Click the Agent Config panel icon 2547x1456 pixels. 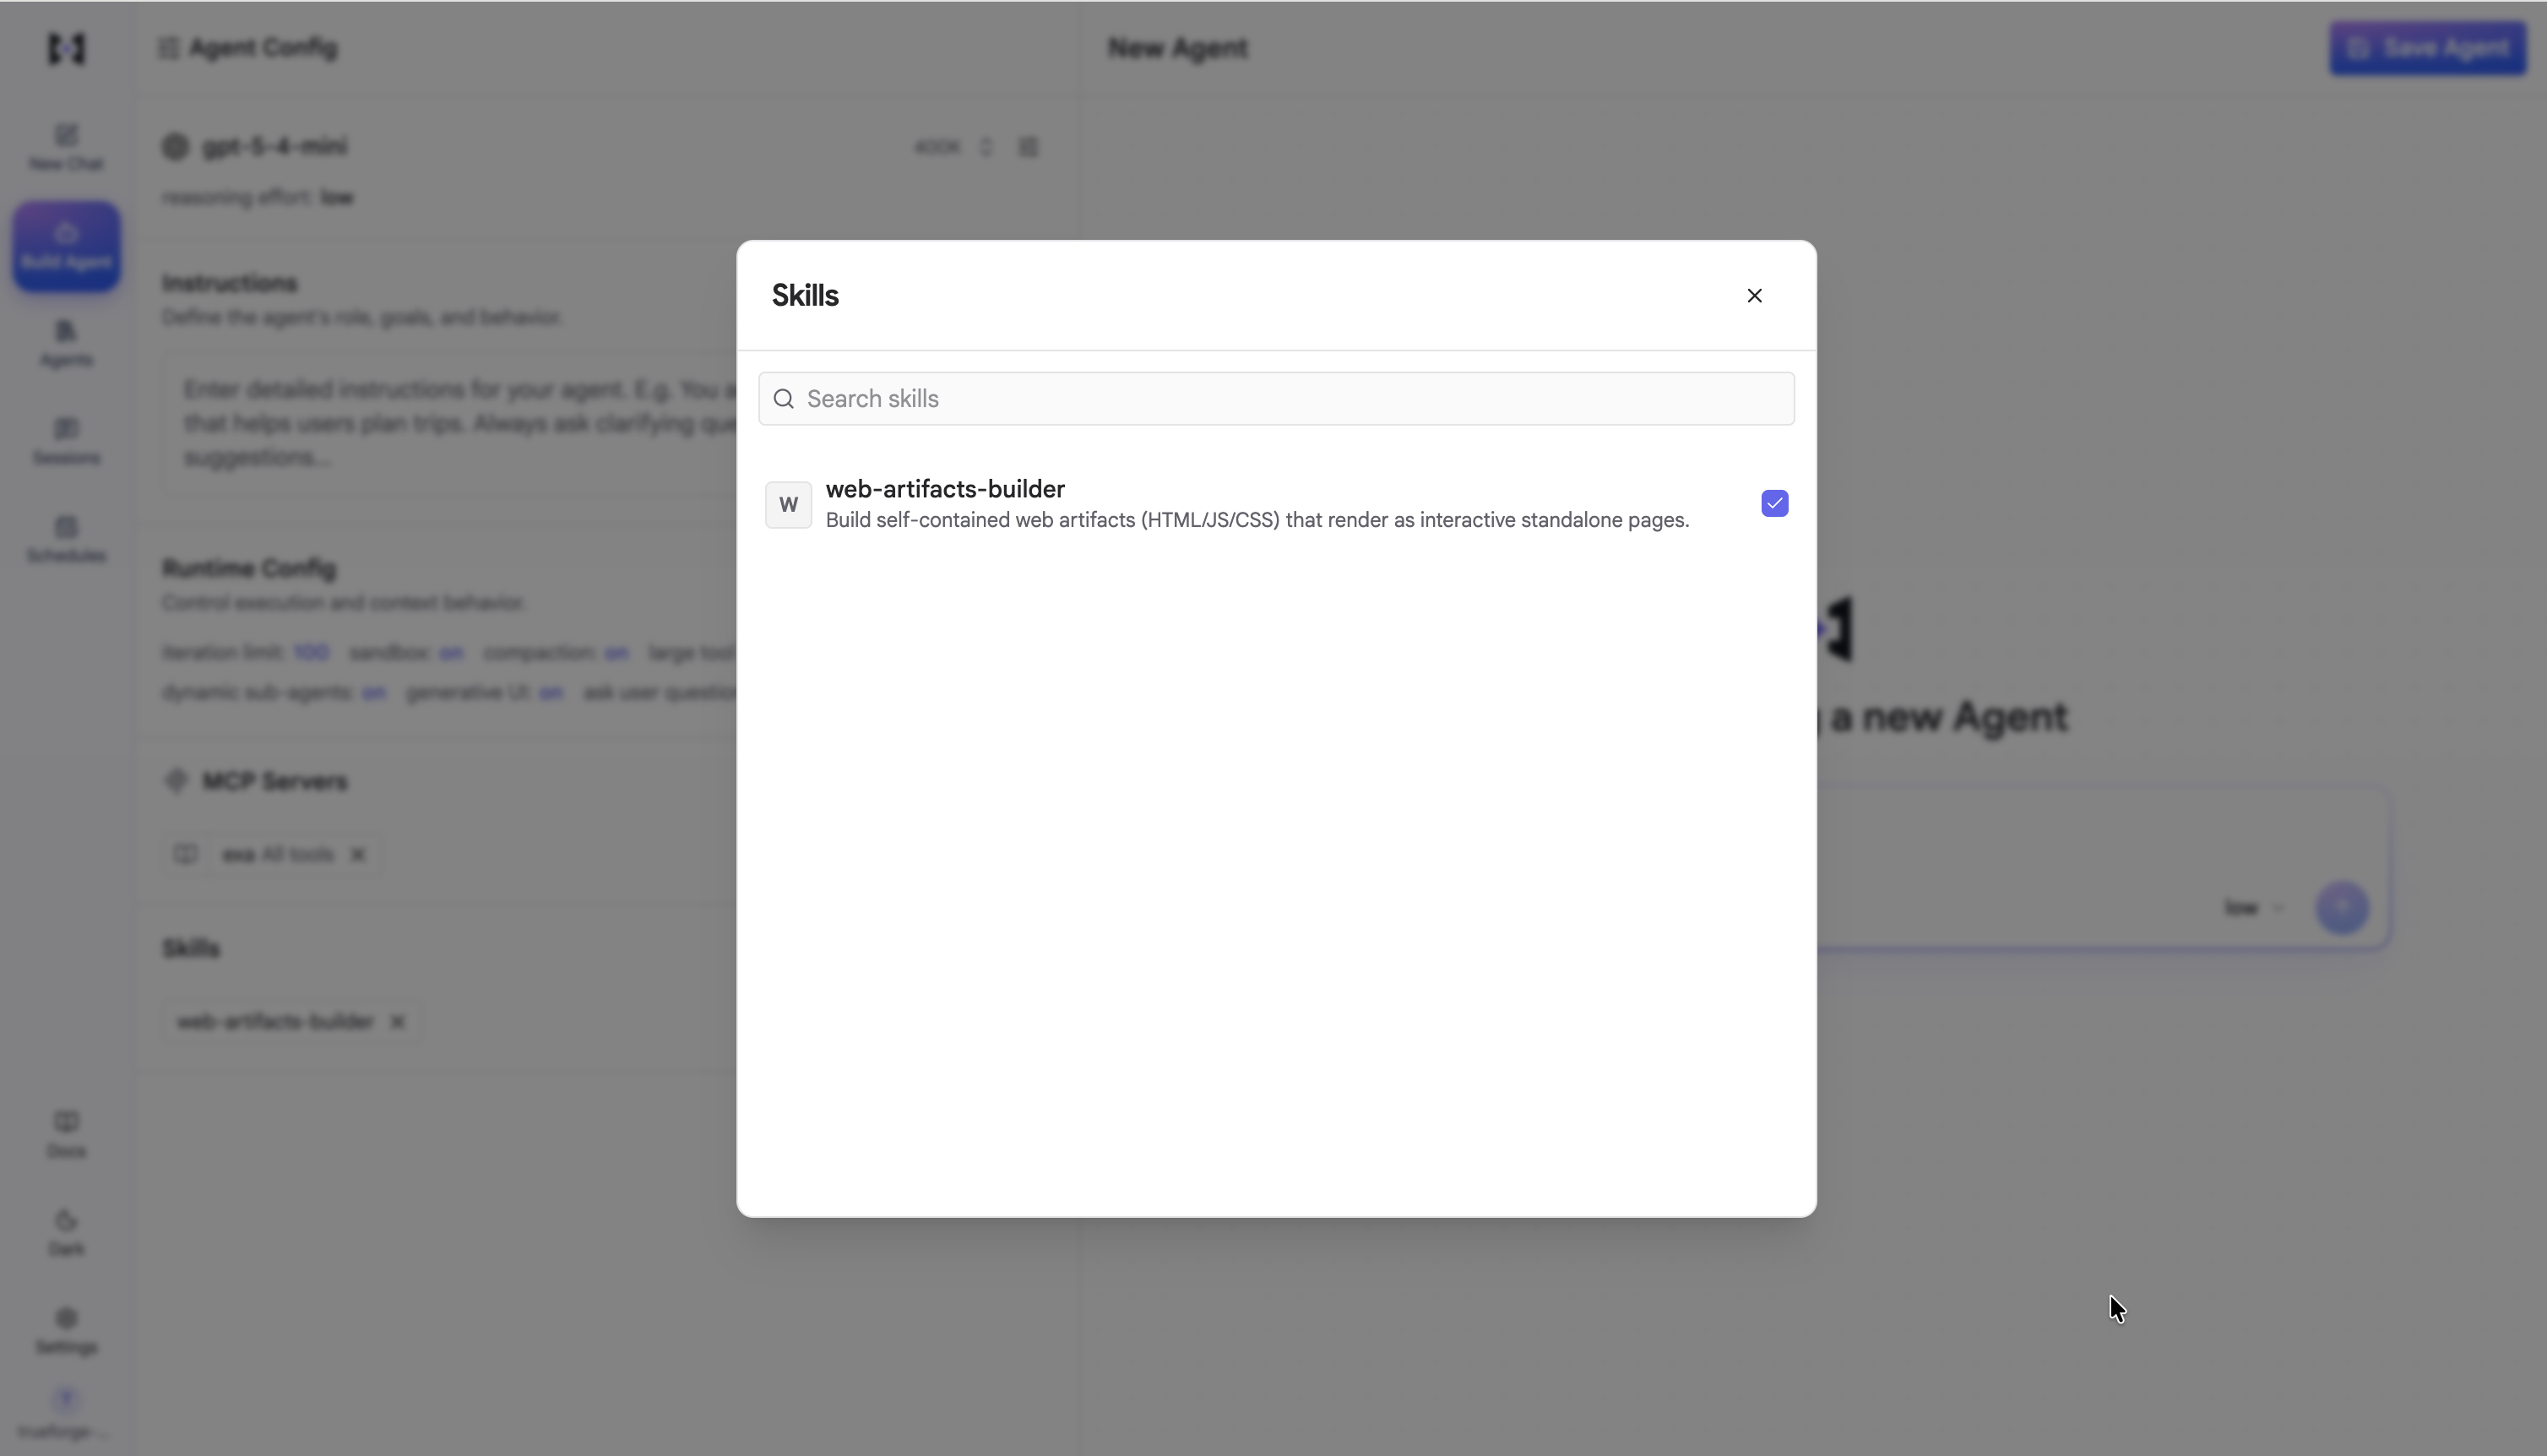[168, 48]
